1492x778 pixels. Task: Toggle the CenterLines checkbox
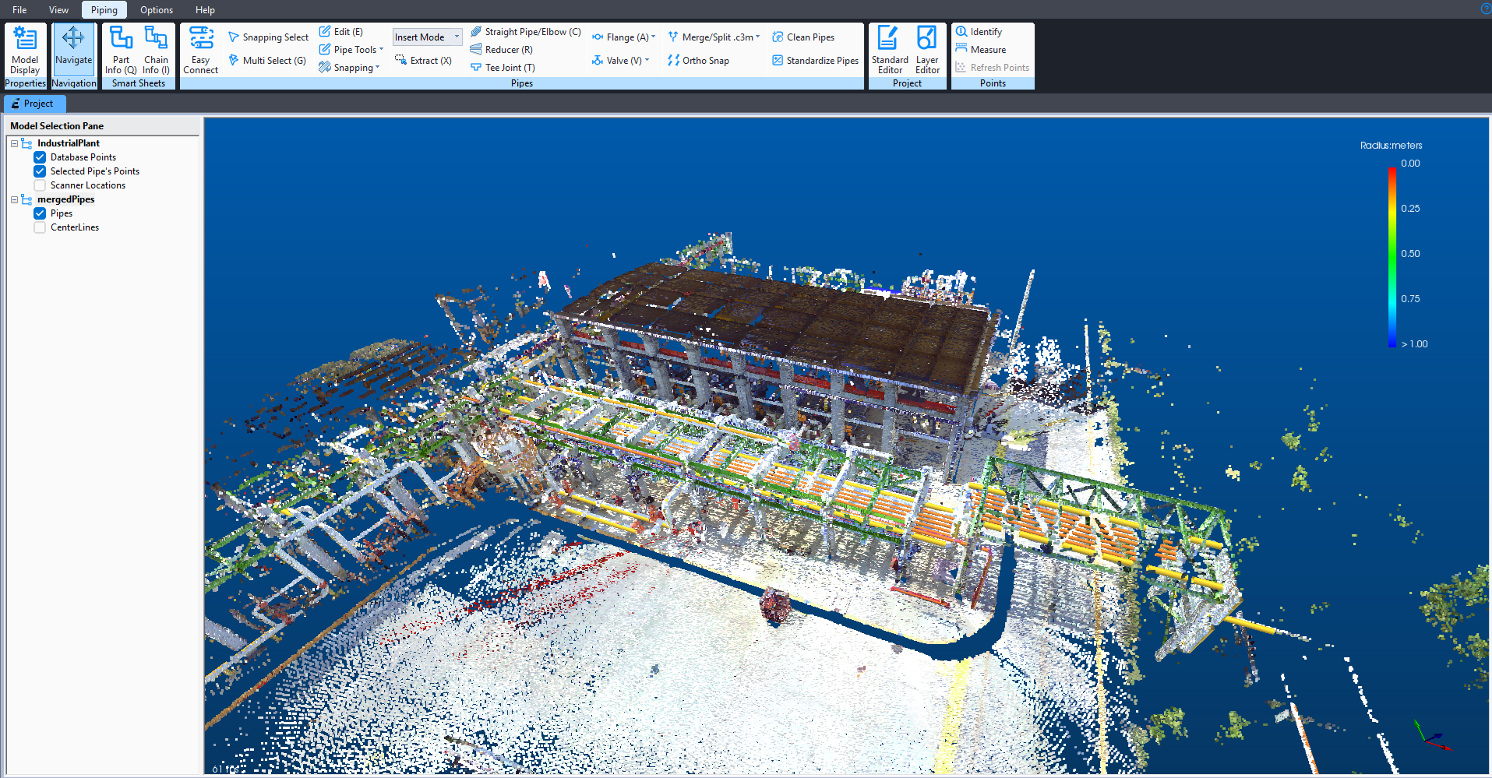click(x=40, y=227)
